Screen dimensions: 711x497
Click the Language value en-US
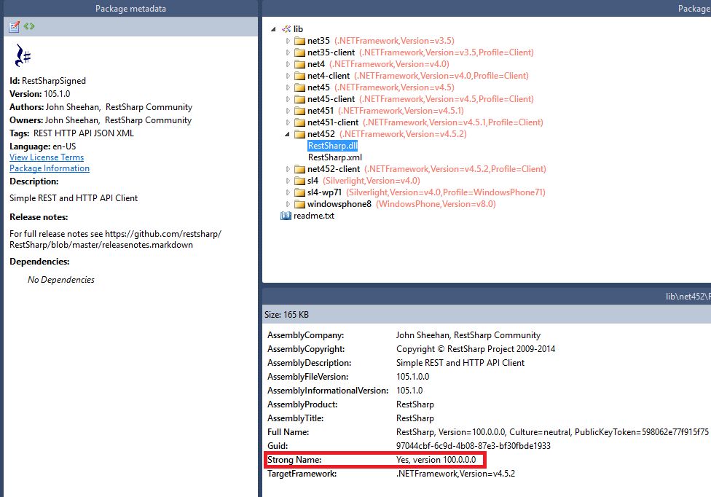click(x=64, y=146)
